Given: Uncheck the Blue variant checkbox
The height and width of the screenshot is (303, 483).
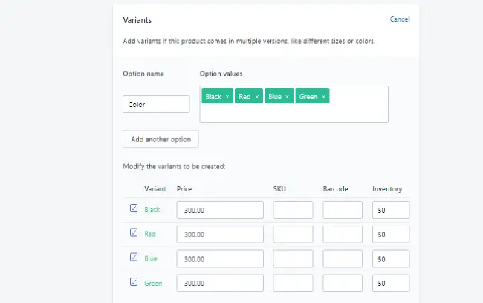Looking at the screenshot, I should pyautogui.click(x=134, y=257).
